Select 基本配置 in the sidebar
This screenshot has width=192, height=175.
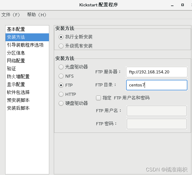click(27, 29)
